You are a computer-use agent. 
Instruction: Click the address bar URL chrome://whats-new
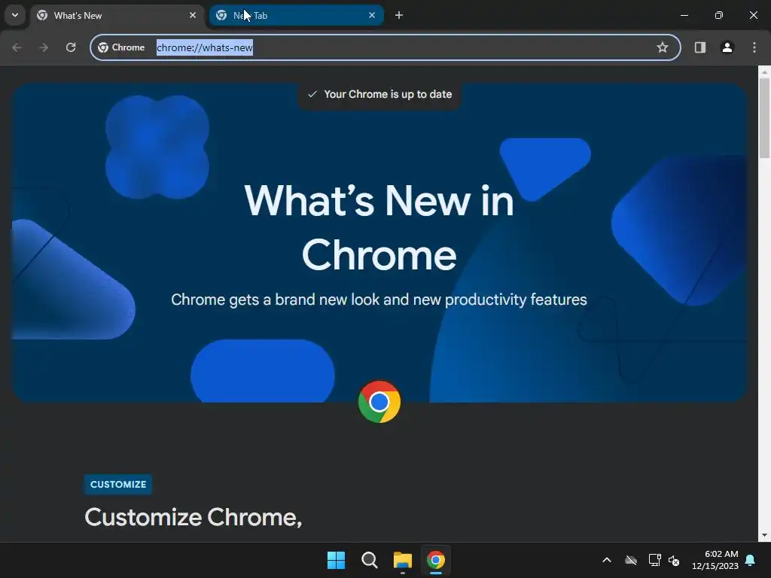205,47
